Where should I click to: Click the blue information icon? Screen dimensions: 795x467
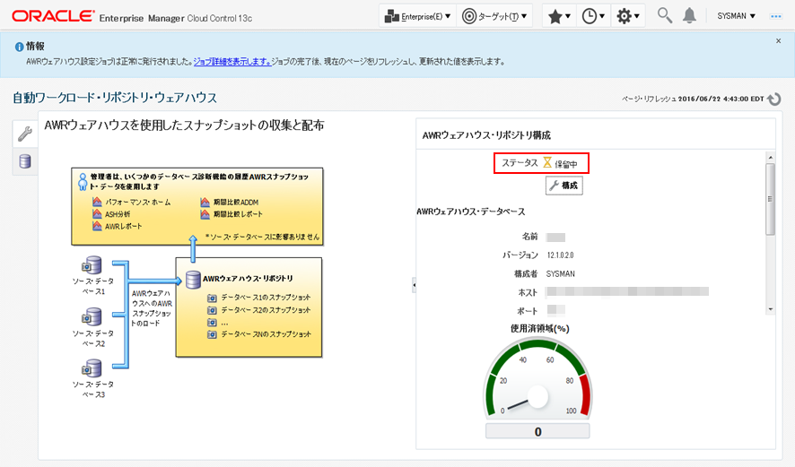point(19,47)
